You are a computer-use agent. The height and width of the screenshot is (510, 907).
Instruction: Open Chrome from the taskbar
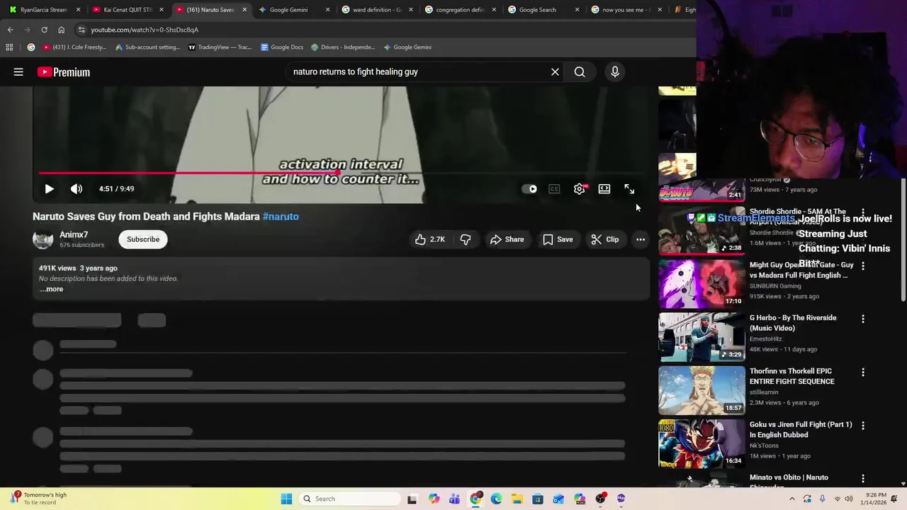coord(475,499)
